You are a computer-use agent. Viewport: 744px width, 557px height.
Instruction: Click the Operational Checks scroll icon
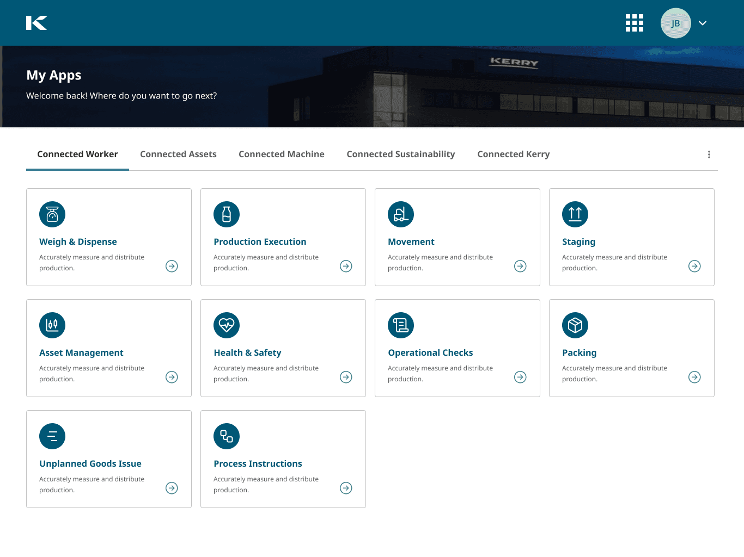click(401, 325)
